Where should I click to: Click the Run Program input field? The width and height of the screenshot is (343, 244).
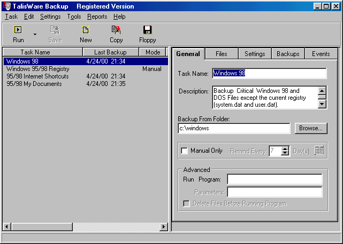[275, 179]
